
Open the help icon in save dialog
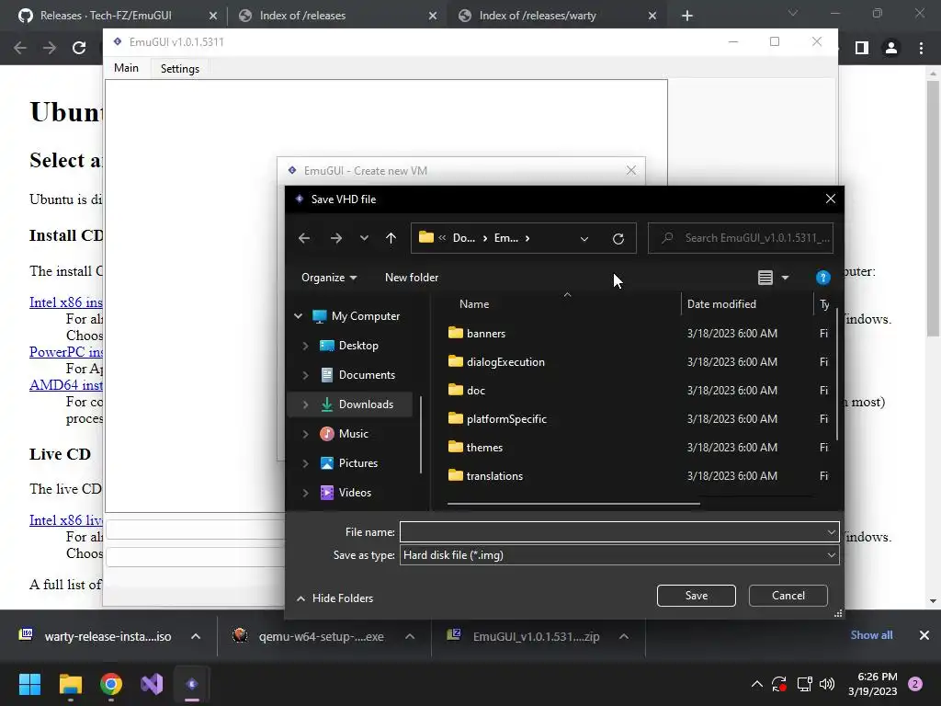pos(822,278)
